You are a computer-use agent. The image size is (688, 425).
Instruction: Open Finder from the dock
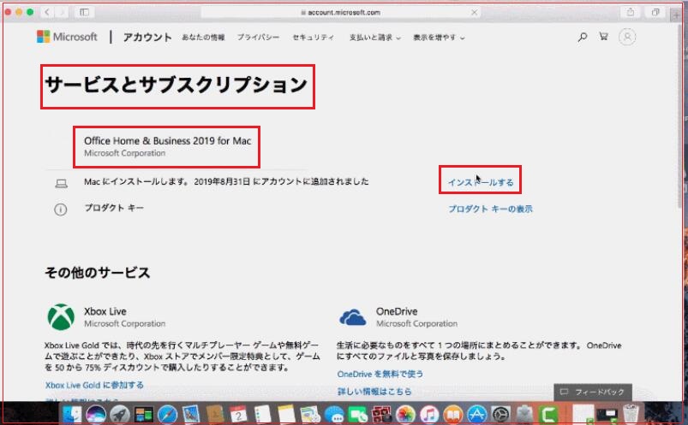click(x=72, y=414)
